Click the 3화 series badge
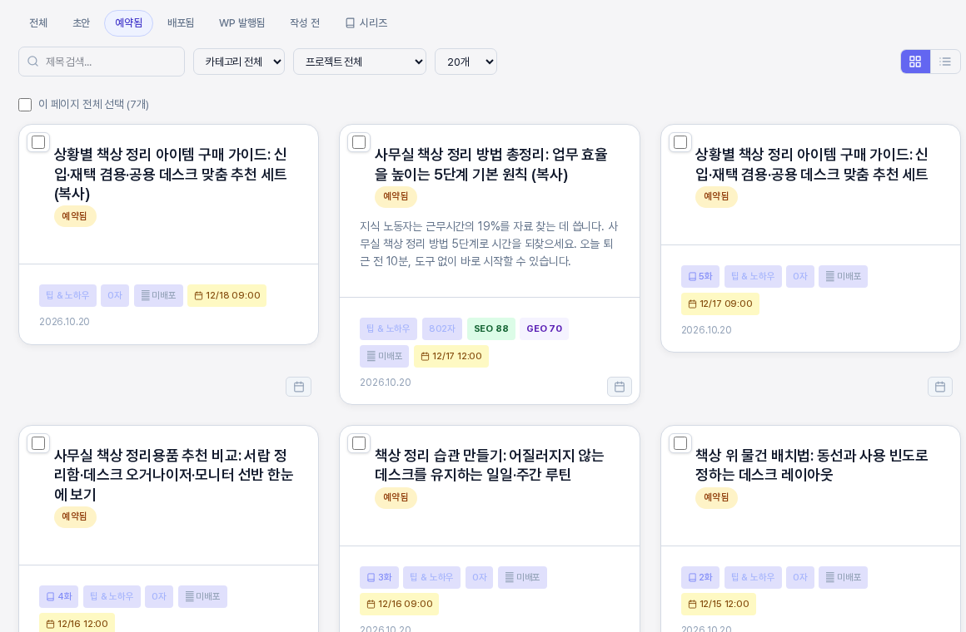 (x=380, y=577)
